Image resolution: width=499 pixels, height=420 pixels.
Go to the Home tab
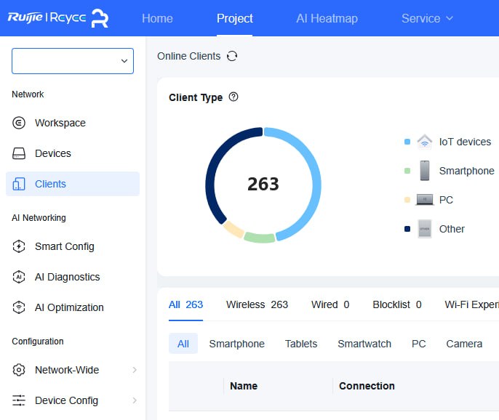pos(157,18)
